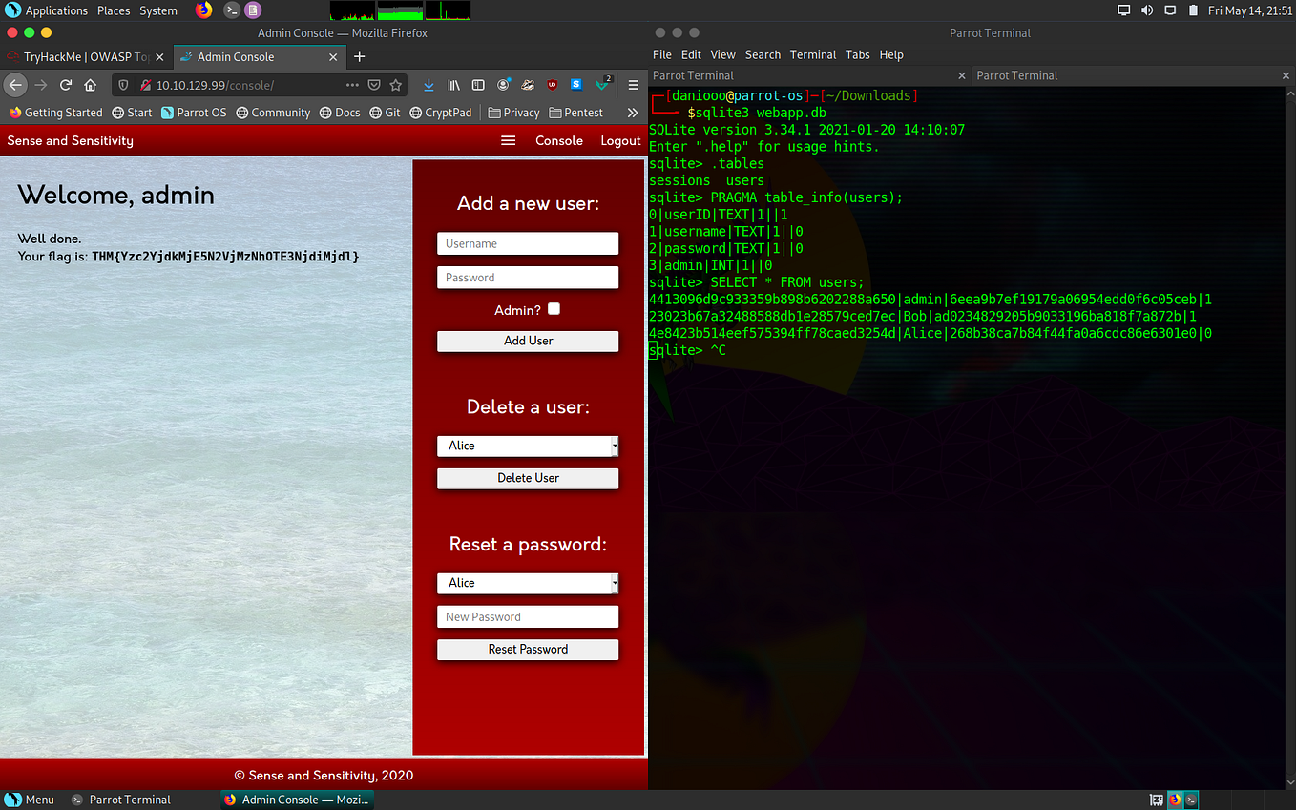The height and width of the screenshot is (810, 1296).
Task: Click the Firefox launcher in top panel
Action: coord(203,10)
